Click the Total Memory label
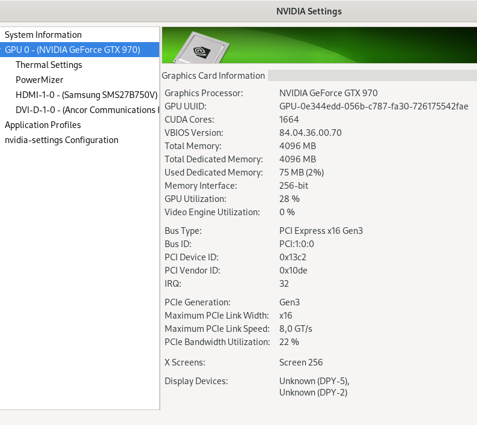This screenshot has width=477, height=425. tap(193, 146)
